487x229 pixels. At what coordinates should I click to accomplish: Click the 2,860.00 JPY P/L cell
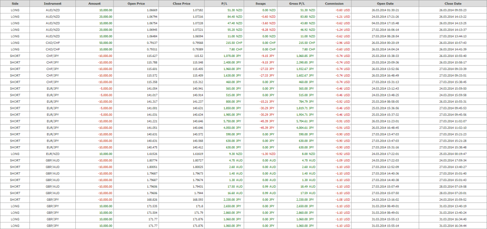click(224, 213)
